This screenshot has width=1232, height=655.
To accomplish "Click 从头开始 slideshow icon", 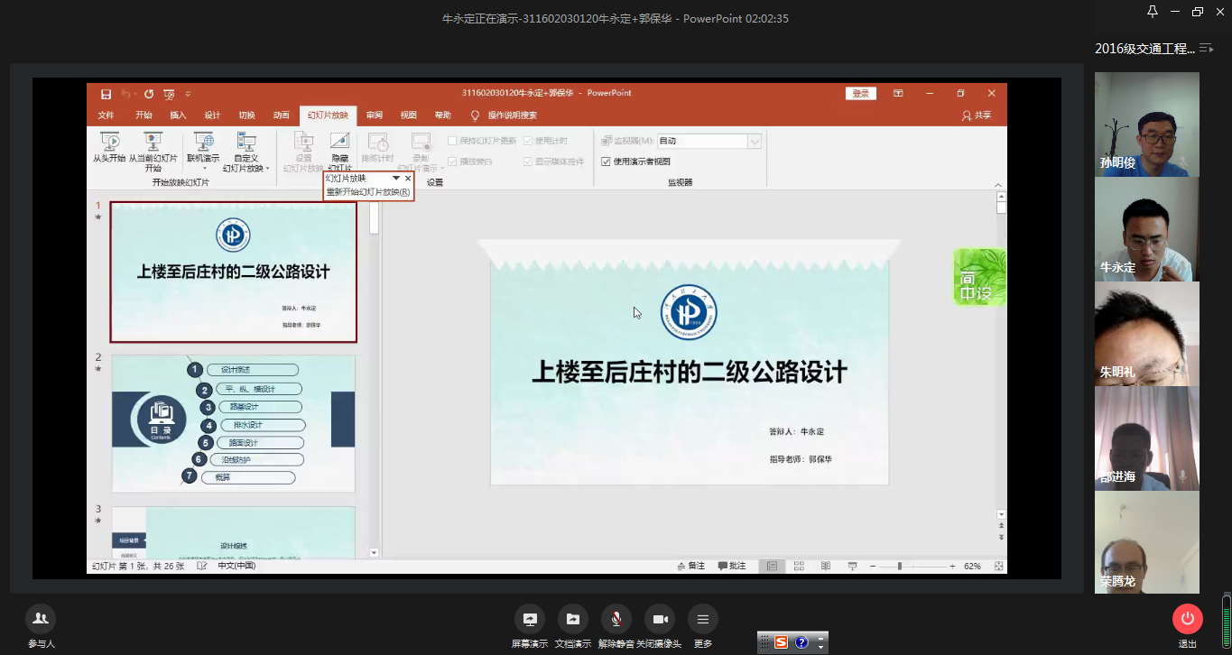I will (x=109, y=143).
